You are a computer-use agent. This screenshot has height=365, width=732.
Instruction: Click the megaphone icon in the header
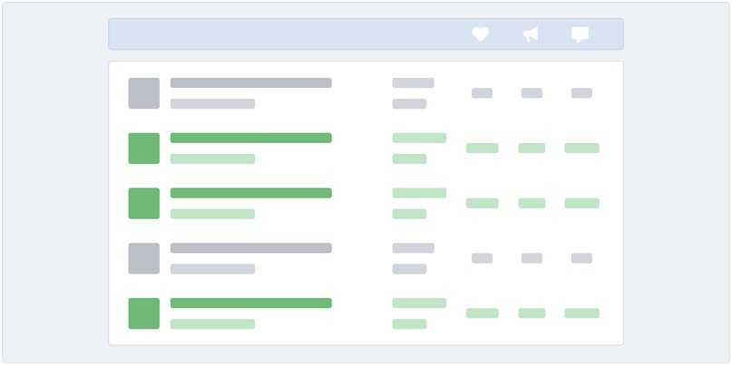531,34
